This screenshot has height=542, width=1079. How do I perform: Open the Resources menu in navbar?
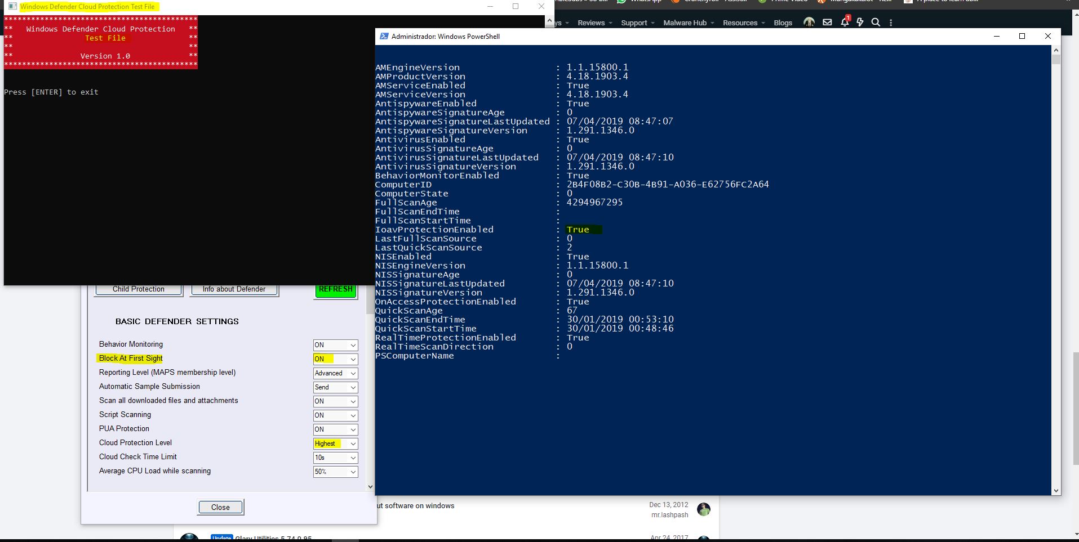(743, 23)
